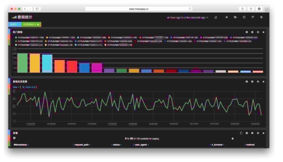Expand the QUERY section tab
The height and width of the screenshot is (162, 283).
pyautogui.click(x=15, y=25)
